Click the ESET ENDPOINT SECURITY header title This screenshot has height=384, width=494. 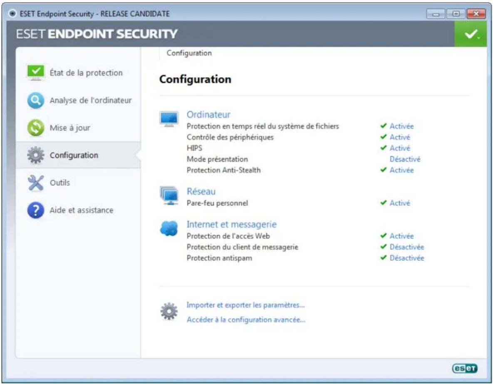97,34
